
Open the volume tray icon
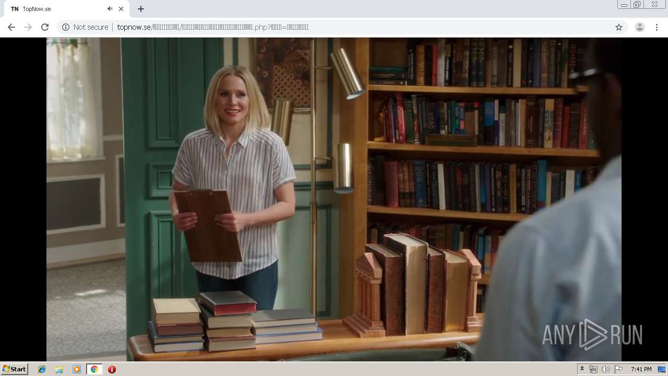(x=606, y=369)
